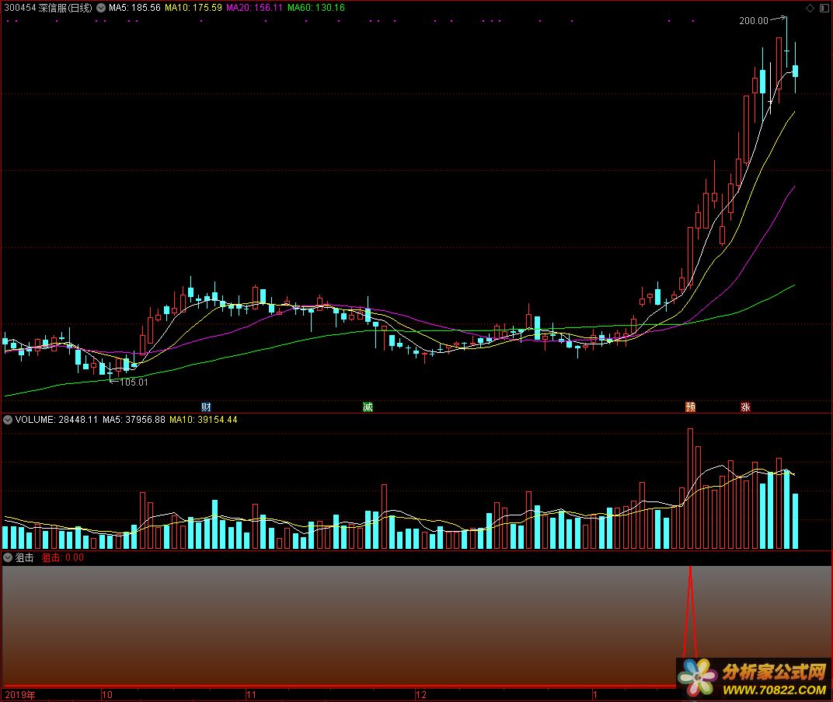Click the month 12 marker on time axis
This screenshot has width=833, height=702.
421,694
